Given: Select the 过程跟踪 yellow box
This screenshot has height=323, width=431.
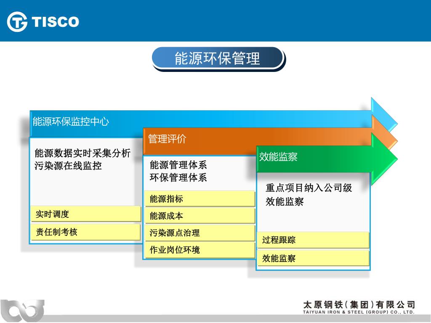Looking at the screenshot, I should pyautogui.click(x=313, y=240).
